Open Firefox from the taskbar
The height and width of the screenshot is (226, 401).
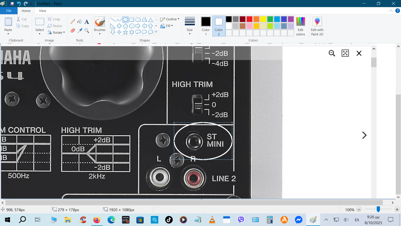(97, 220)
